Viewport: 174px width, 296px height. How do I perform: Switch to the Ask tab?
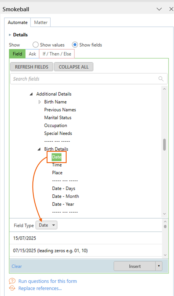point(32,54)
